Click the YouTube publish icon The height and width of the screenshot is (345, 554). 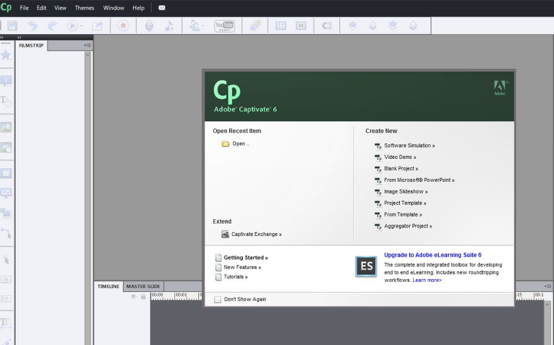point(224,26)
